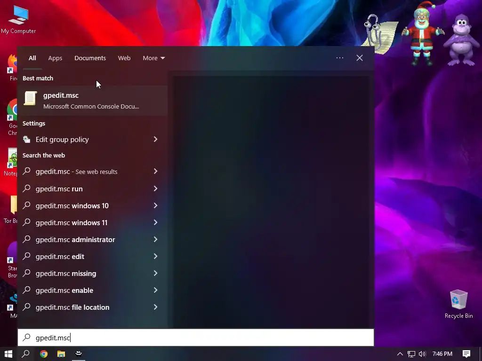482x361 pixels.
Task: Click the gpedit.msc scroll document icon
Action: [30, 99]
